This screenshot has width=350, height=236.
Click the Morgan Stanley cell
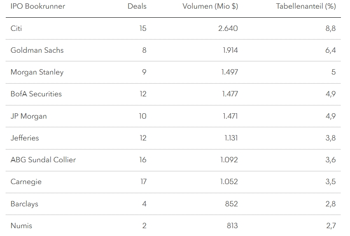(37, 72)
